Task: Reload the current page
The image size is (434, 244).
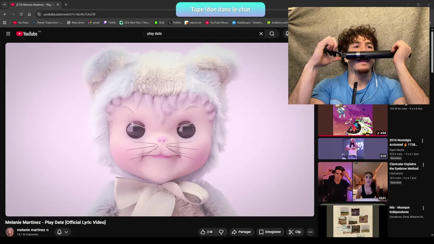Action: pos(21,14)
